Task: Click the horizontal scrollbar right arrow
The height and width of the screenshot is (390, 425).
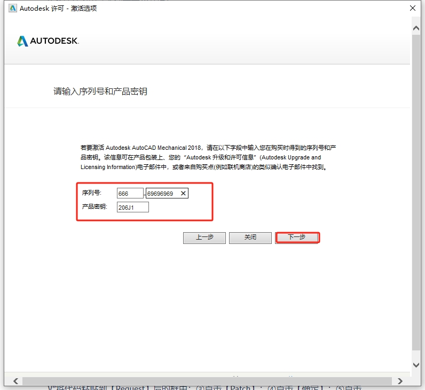Action: tap(400, 381)
